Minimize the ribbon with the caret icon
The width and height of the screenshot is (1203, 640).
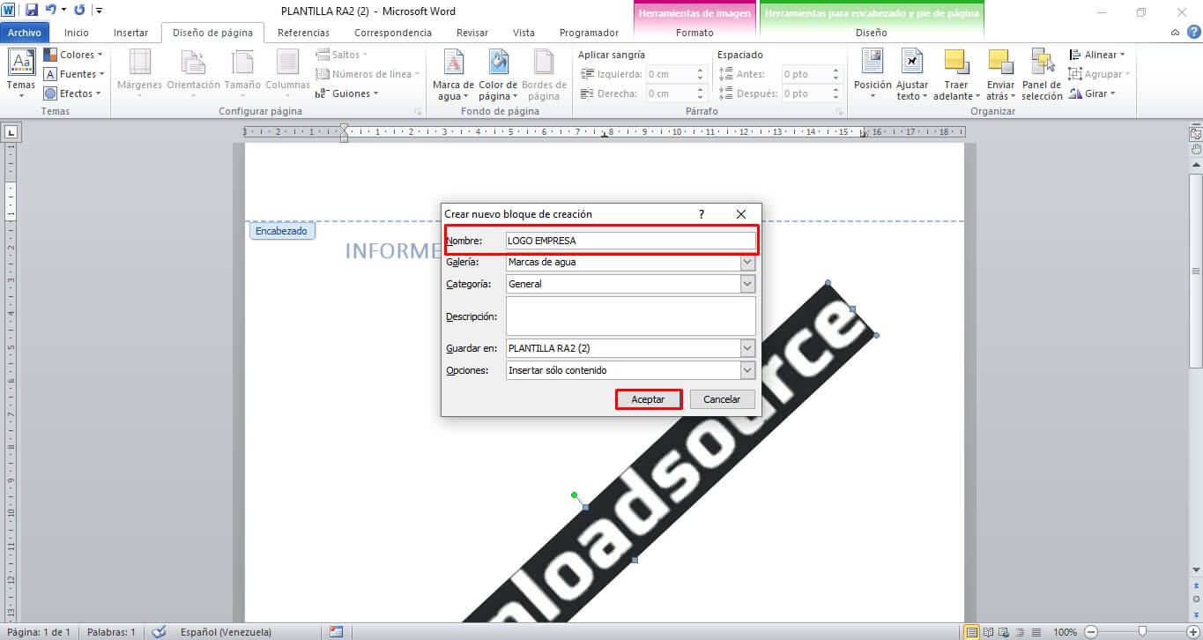pyautogui.click(x=1176, y=33)
